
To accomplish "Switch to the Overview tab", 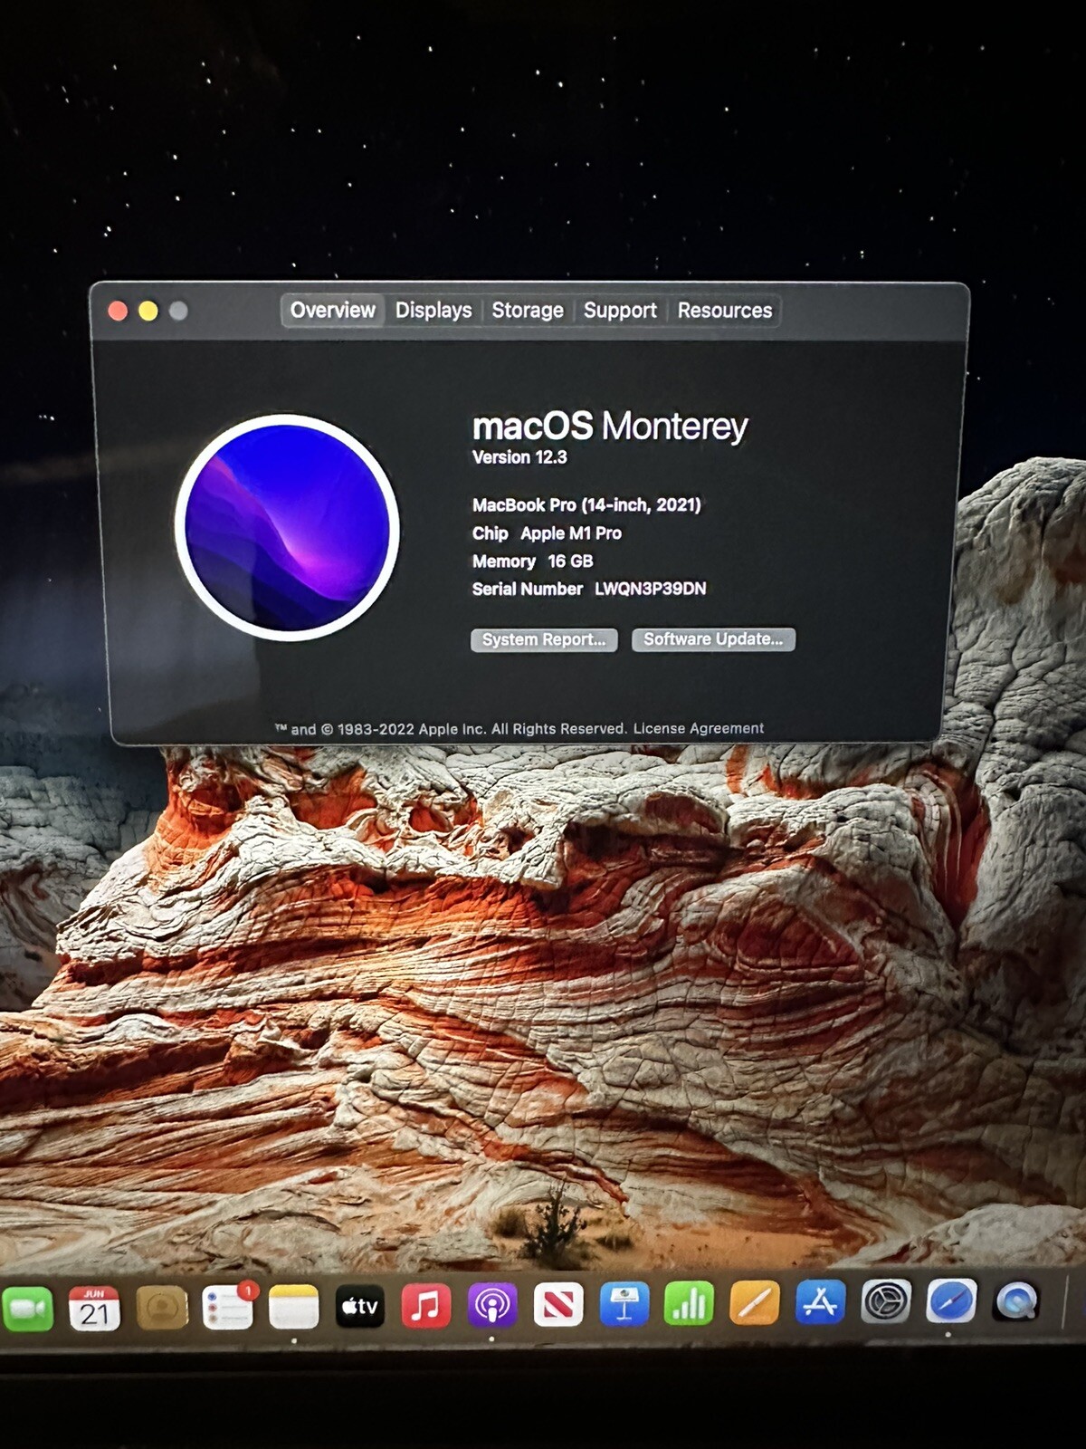I will coord(332,311).
